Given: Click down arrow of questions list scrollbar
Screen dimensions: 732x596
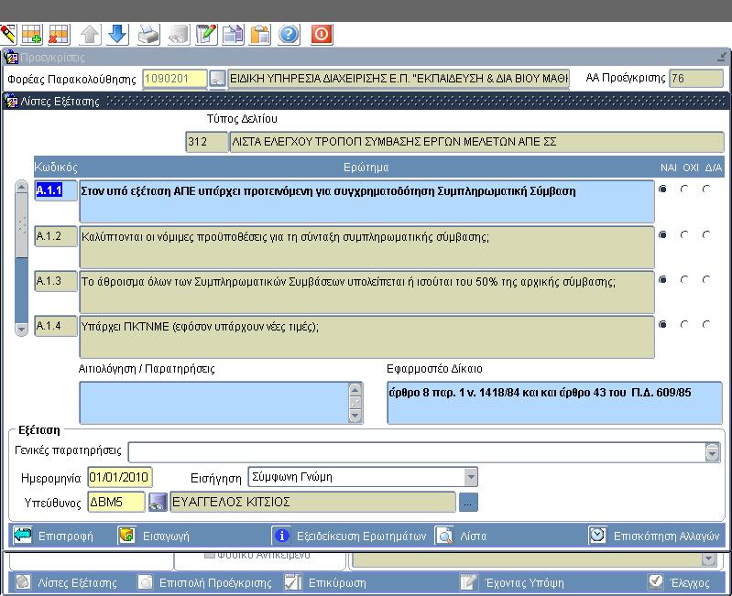Looking at the screenshot, I should (21, 329).
